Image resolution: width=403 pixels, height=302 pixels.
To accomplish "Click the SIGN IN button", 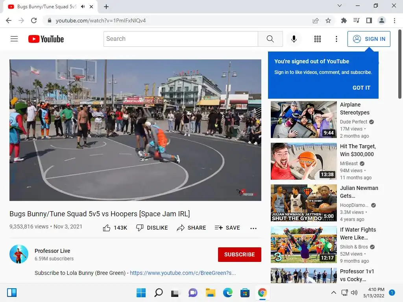I will (x=369, y=39).
